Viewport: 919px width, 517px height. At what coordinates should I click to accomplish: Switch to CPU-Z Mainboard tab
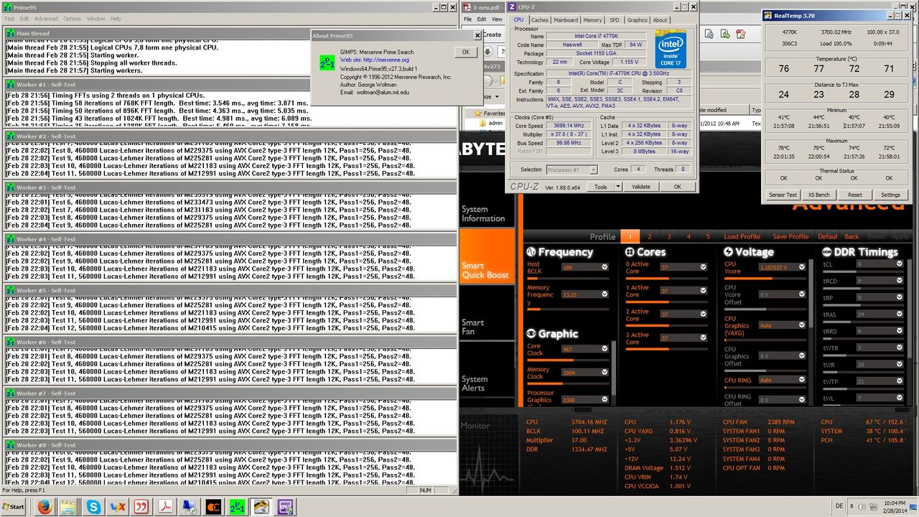pos(566,20)
